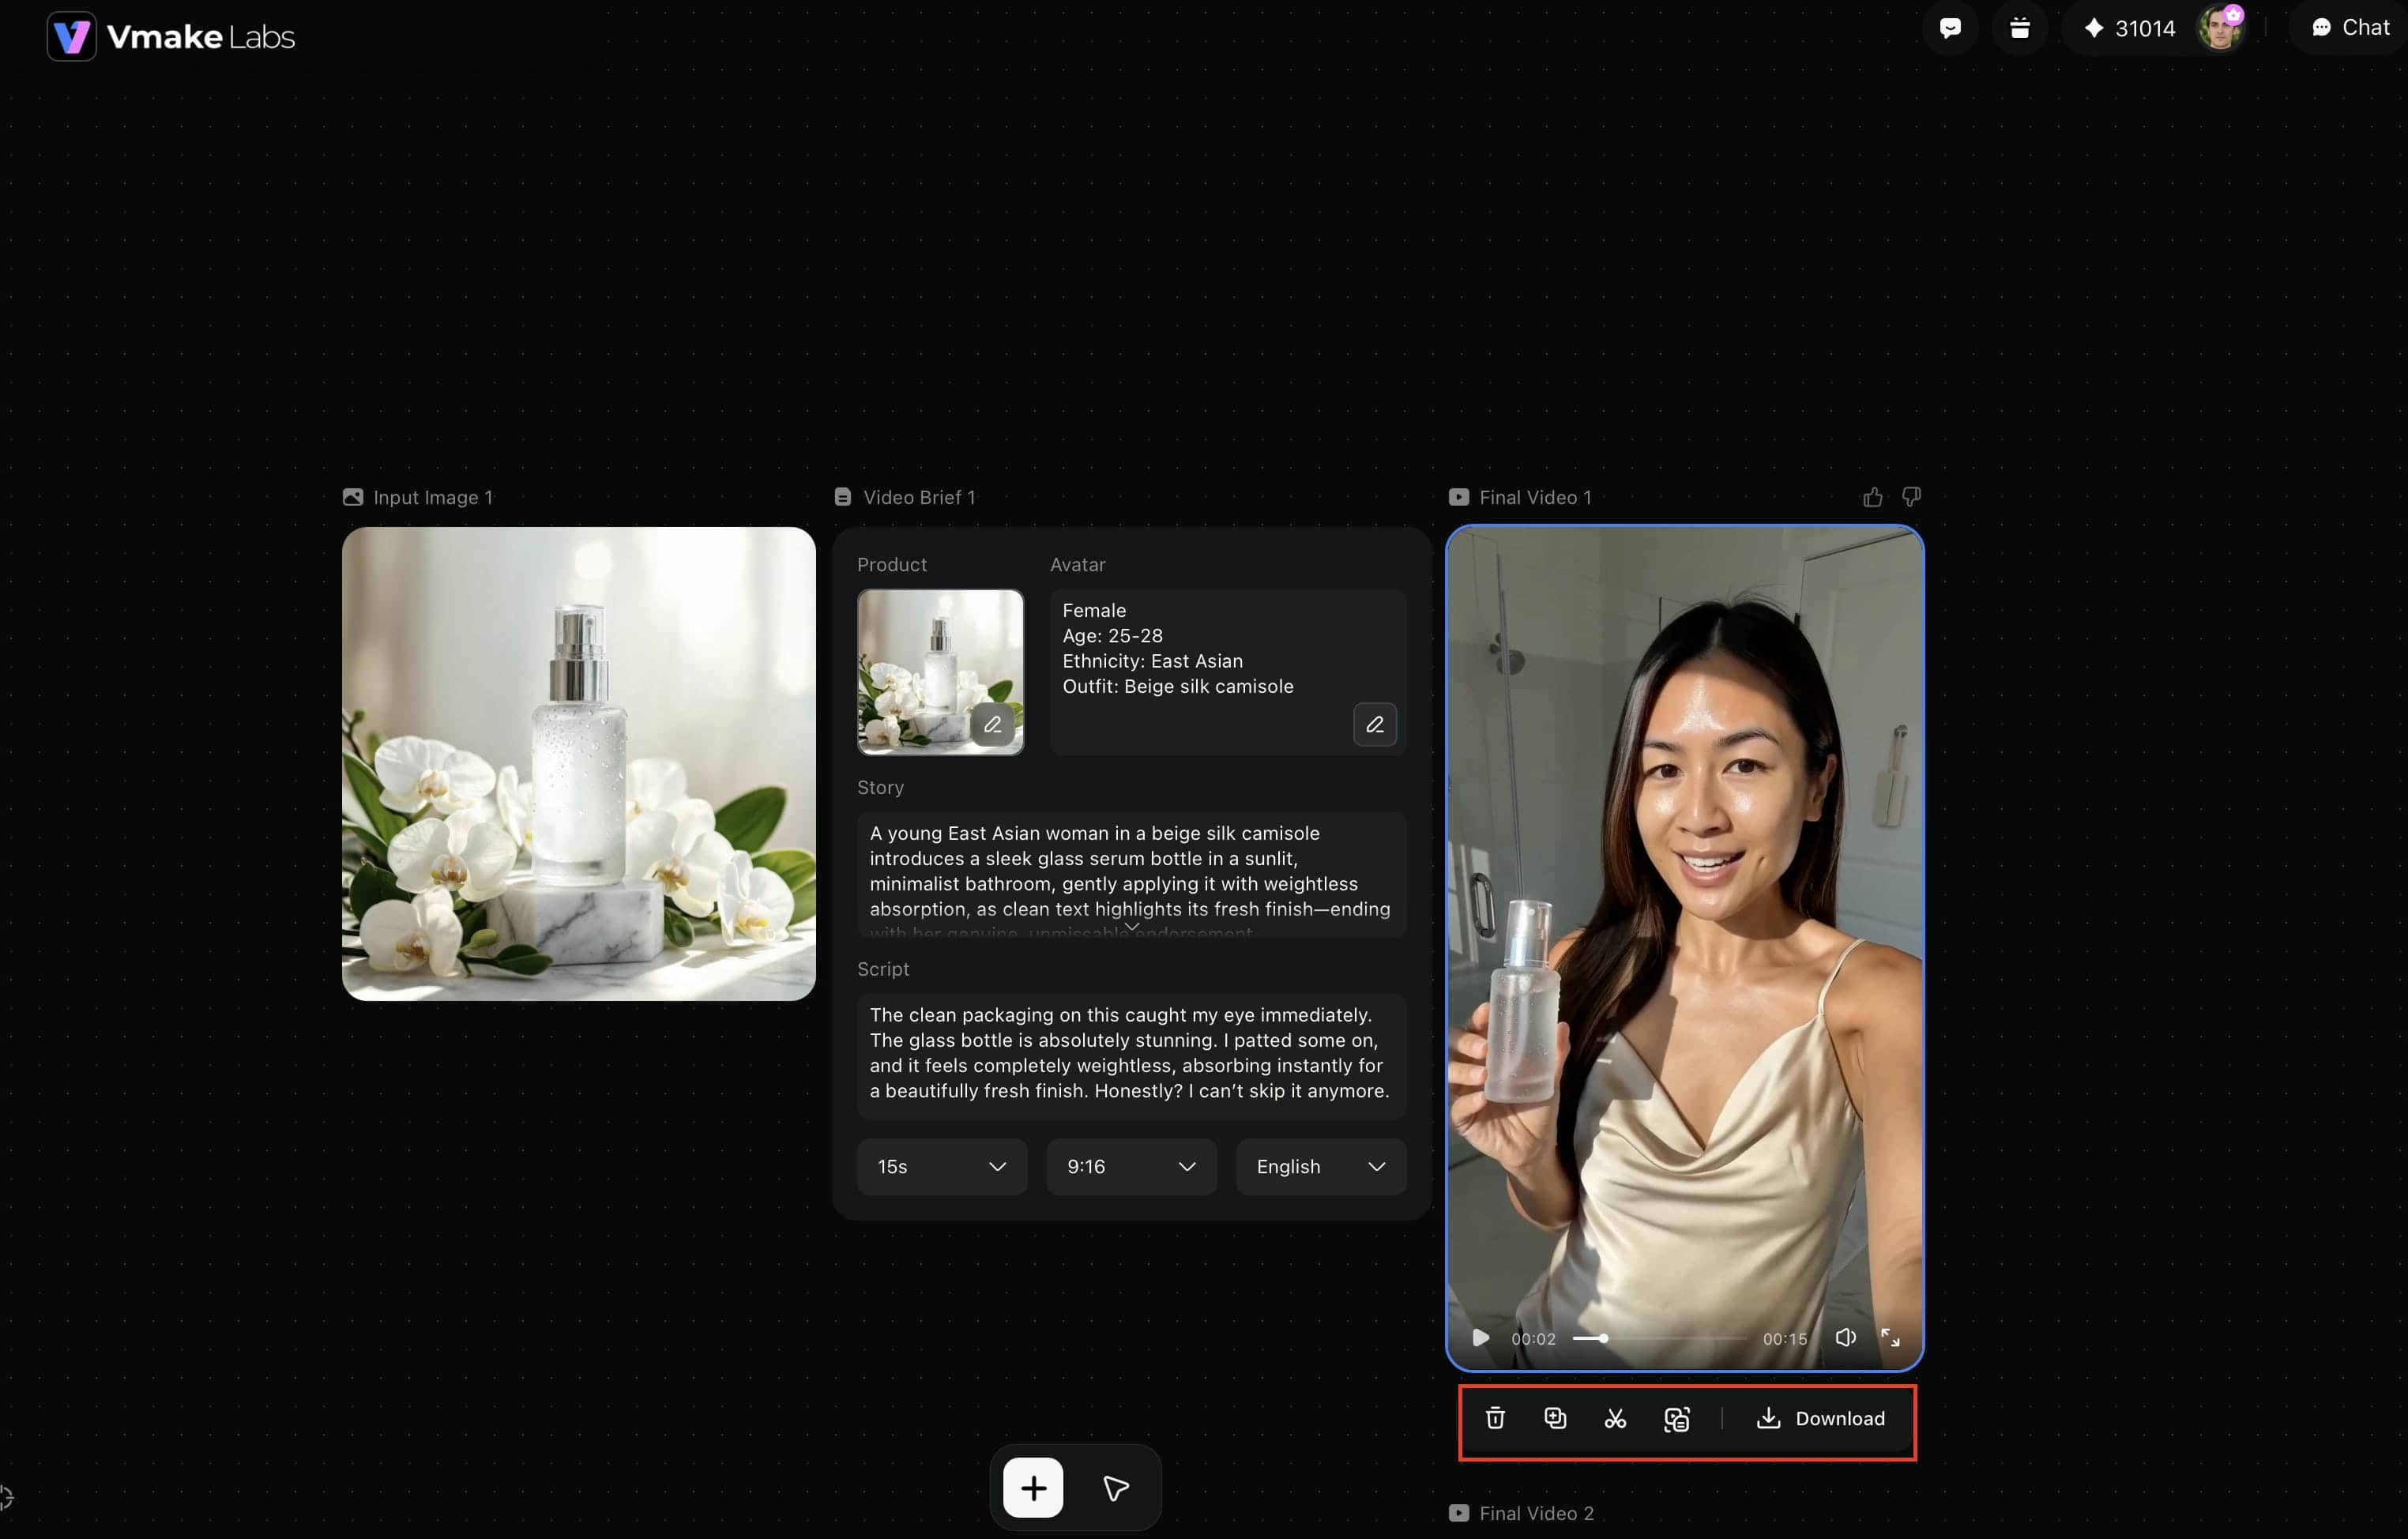Click the Final Video 2 label

coord(1536,1514)
